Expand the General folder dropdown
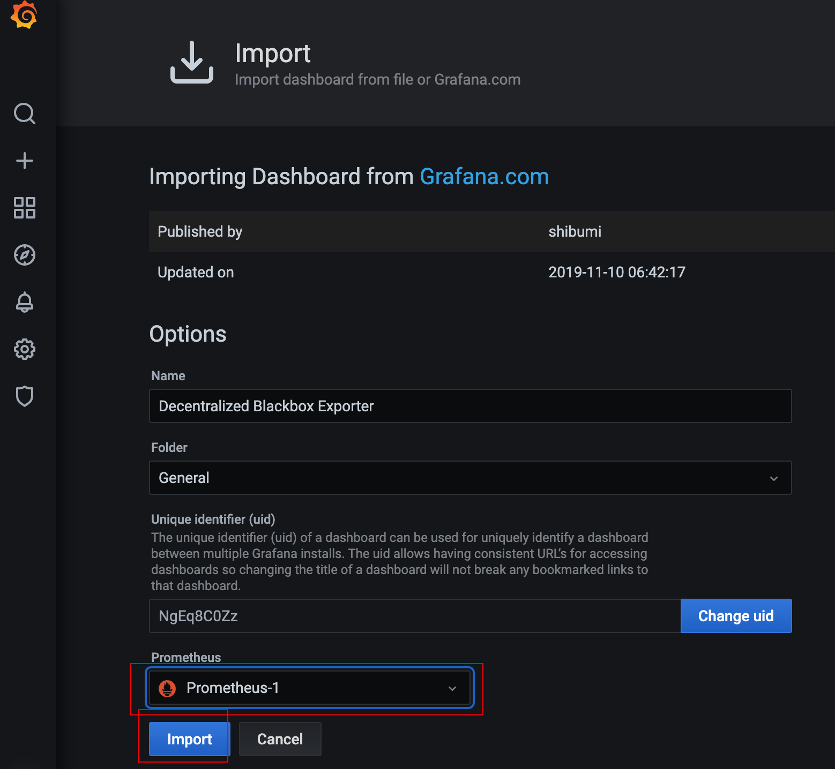Image resolution: width=835 pixels, height=769 pixels. pos(470,478)
